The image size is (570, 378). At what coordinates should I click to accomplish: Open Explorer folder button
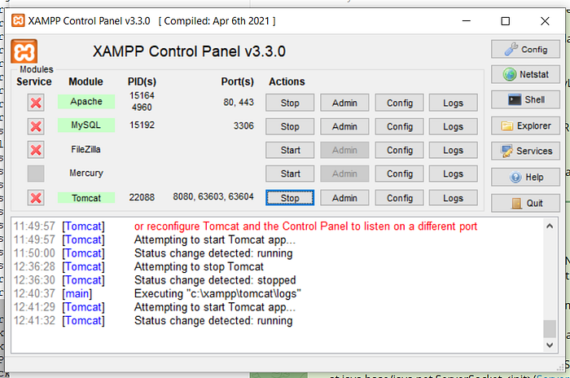(x=525, y=126)
